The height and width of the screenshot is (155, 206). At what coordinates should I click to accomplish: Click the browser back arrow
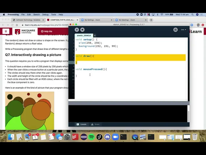(x=3, y=25)
